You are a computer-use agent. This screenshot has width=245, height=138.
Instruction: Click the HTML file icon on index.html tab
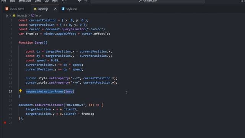pyautogui.click(x=7, y=9)
